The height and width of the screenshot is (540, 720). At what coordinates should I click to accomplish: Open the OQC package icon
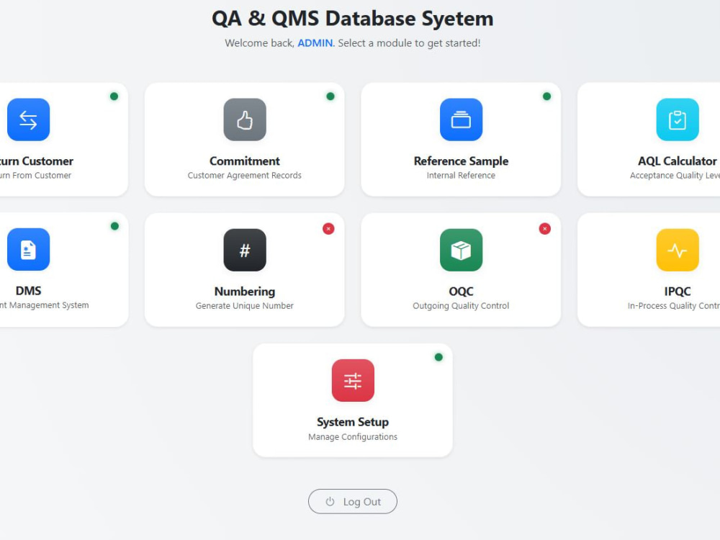tap(461, 250)
